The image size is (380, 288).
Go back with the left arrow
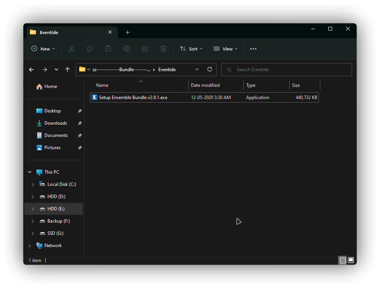(x=31, y=70)
